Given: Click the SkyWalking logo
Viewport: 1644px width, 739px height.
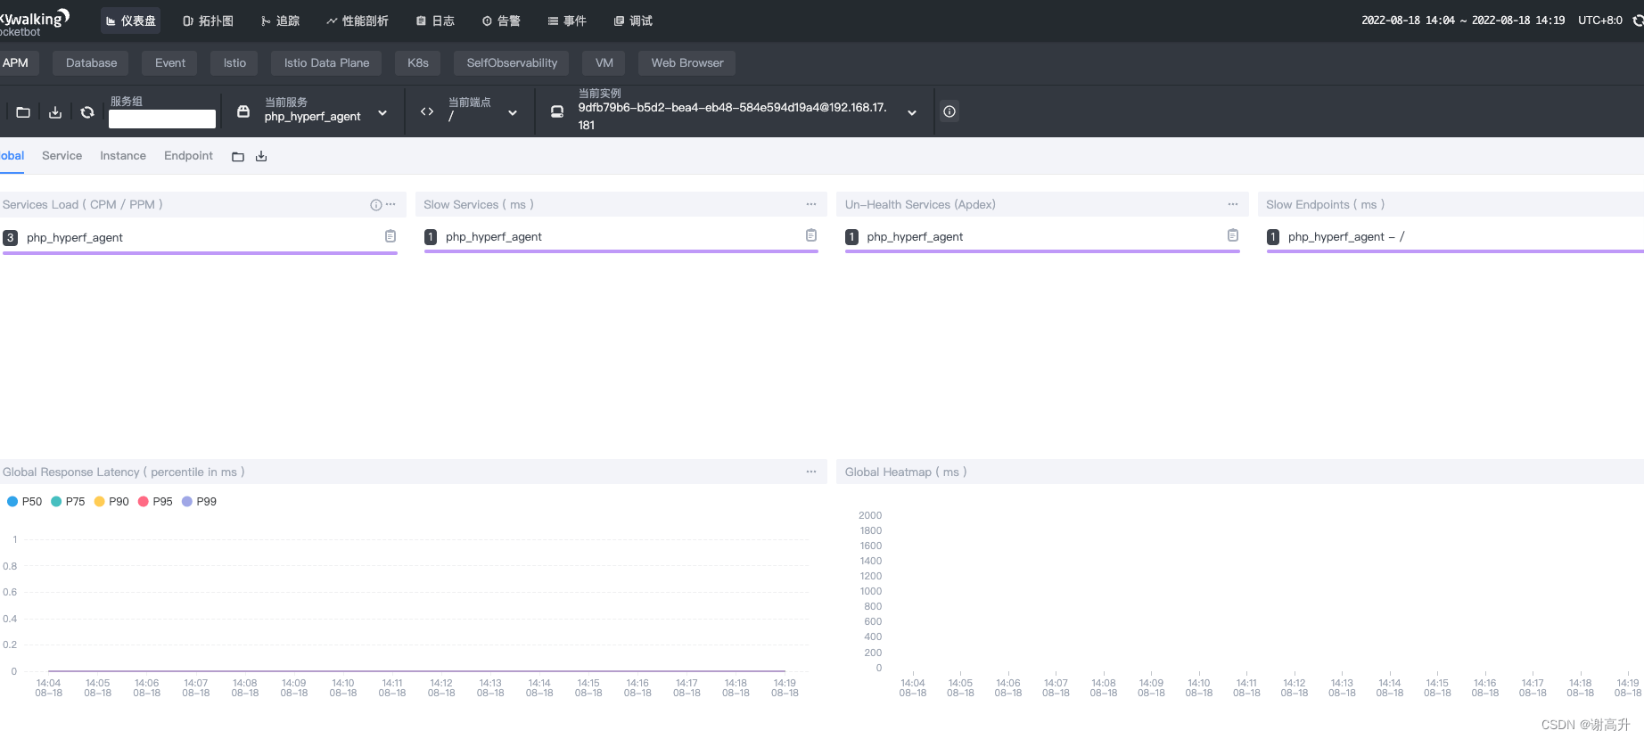Looking at the screenshot, I should pos(35,22).
